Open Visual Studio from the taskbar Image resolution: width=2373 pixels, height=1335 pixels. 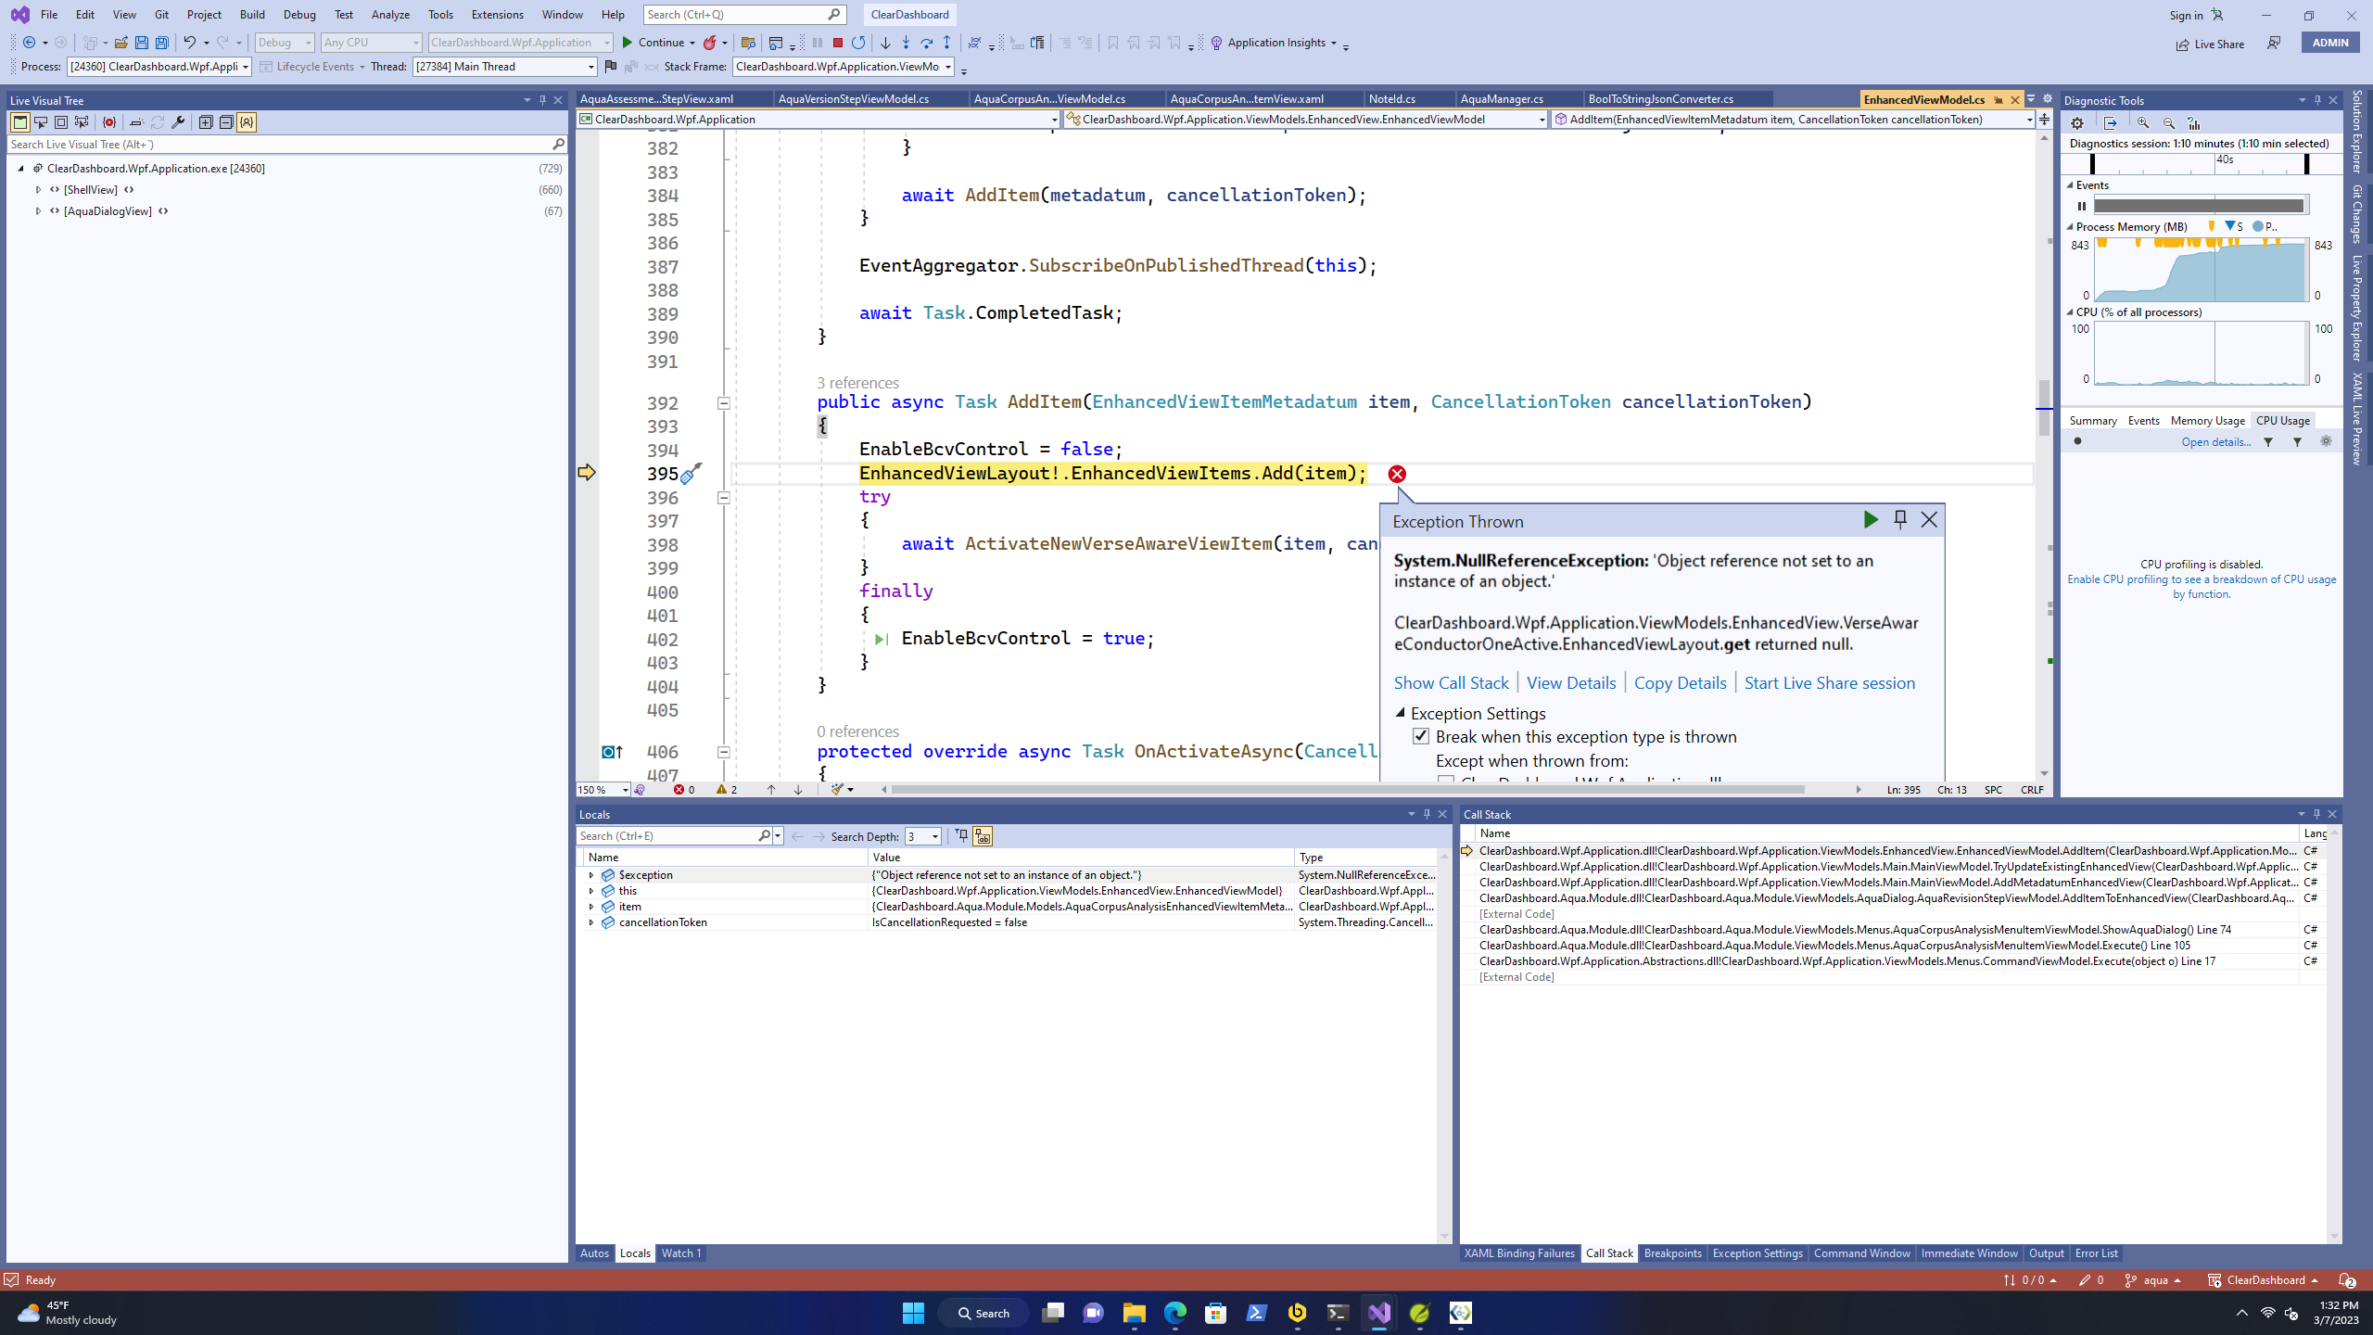pyautogui.click(x=1379, y=1313)
